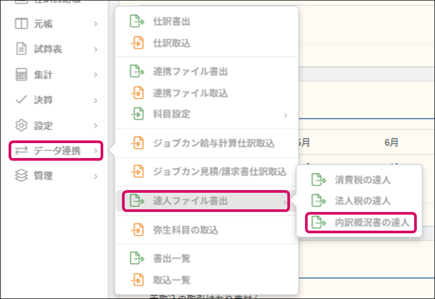Click the 集計 sidebar label

[43, 75]
